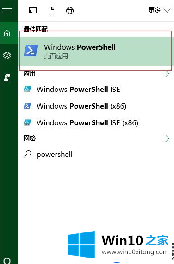Click the magnifier icon beside powershell

[27, 154]
